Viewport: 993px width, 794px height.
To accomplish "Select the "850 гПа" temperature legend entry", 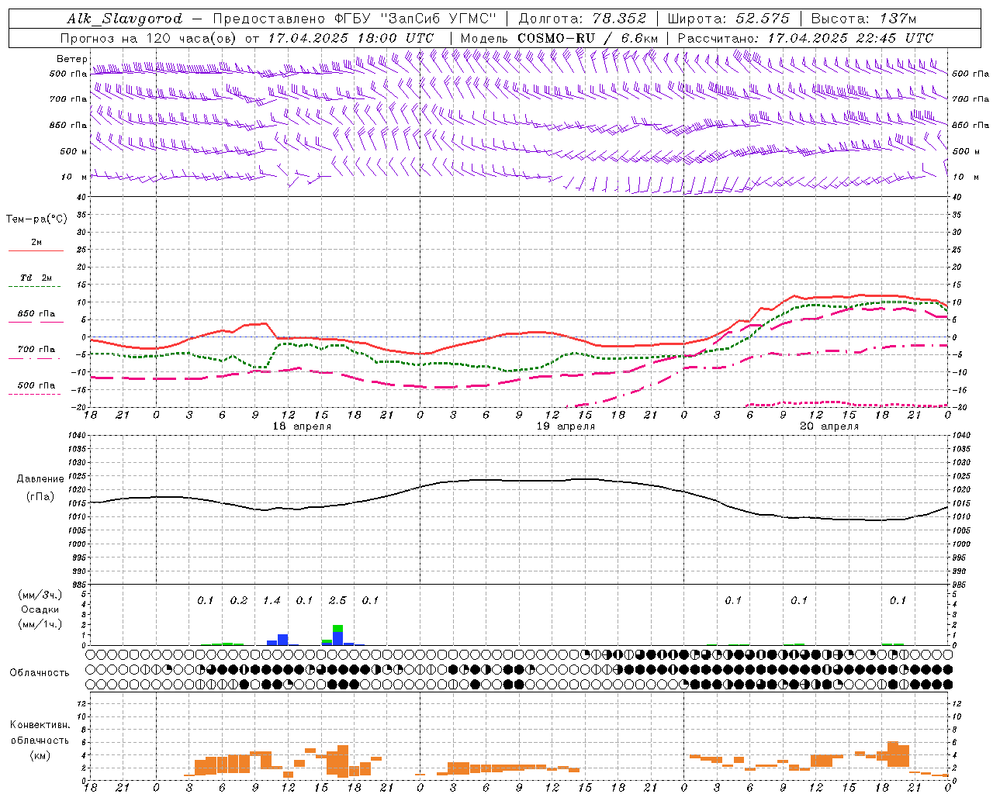I will tap(36, 314).
